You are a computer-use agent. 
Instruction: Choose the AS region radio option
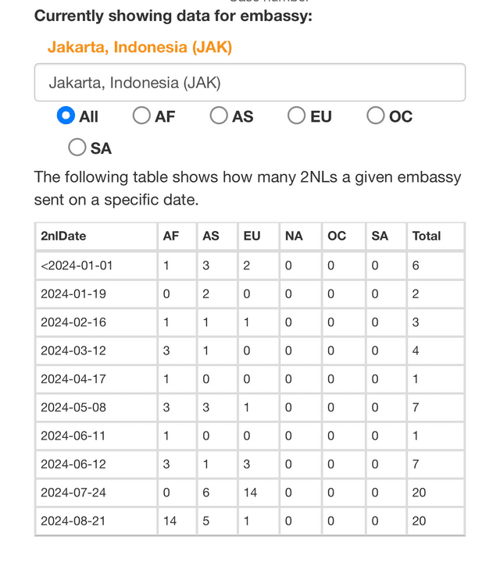(x=219, y=116)
